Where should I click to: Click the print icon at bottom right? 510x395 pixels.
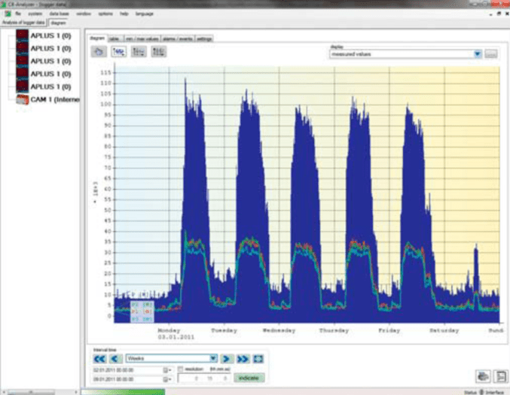(482, 376)
